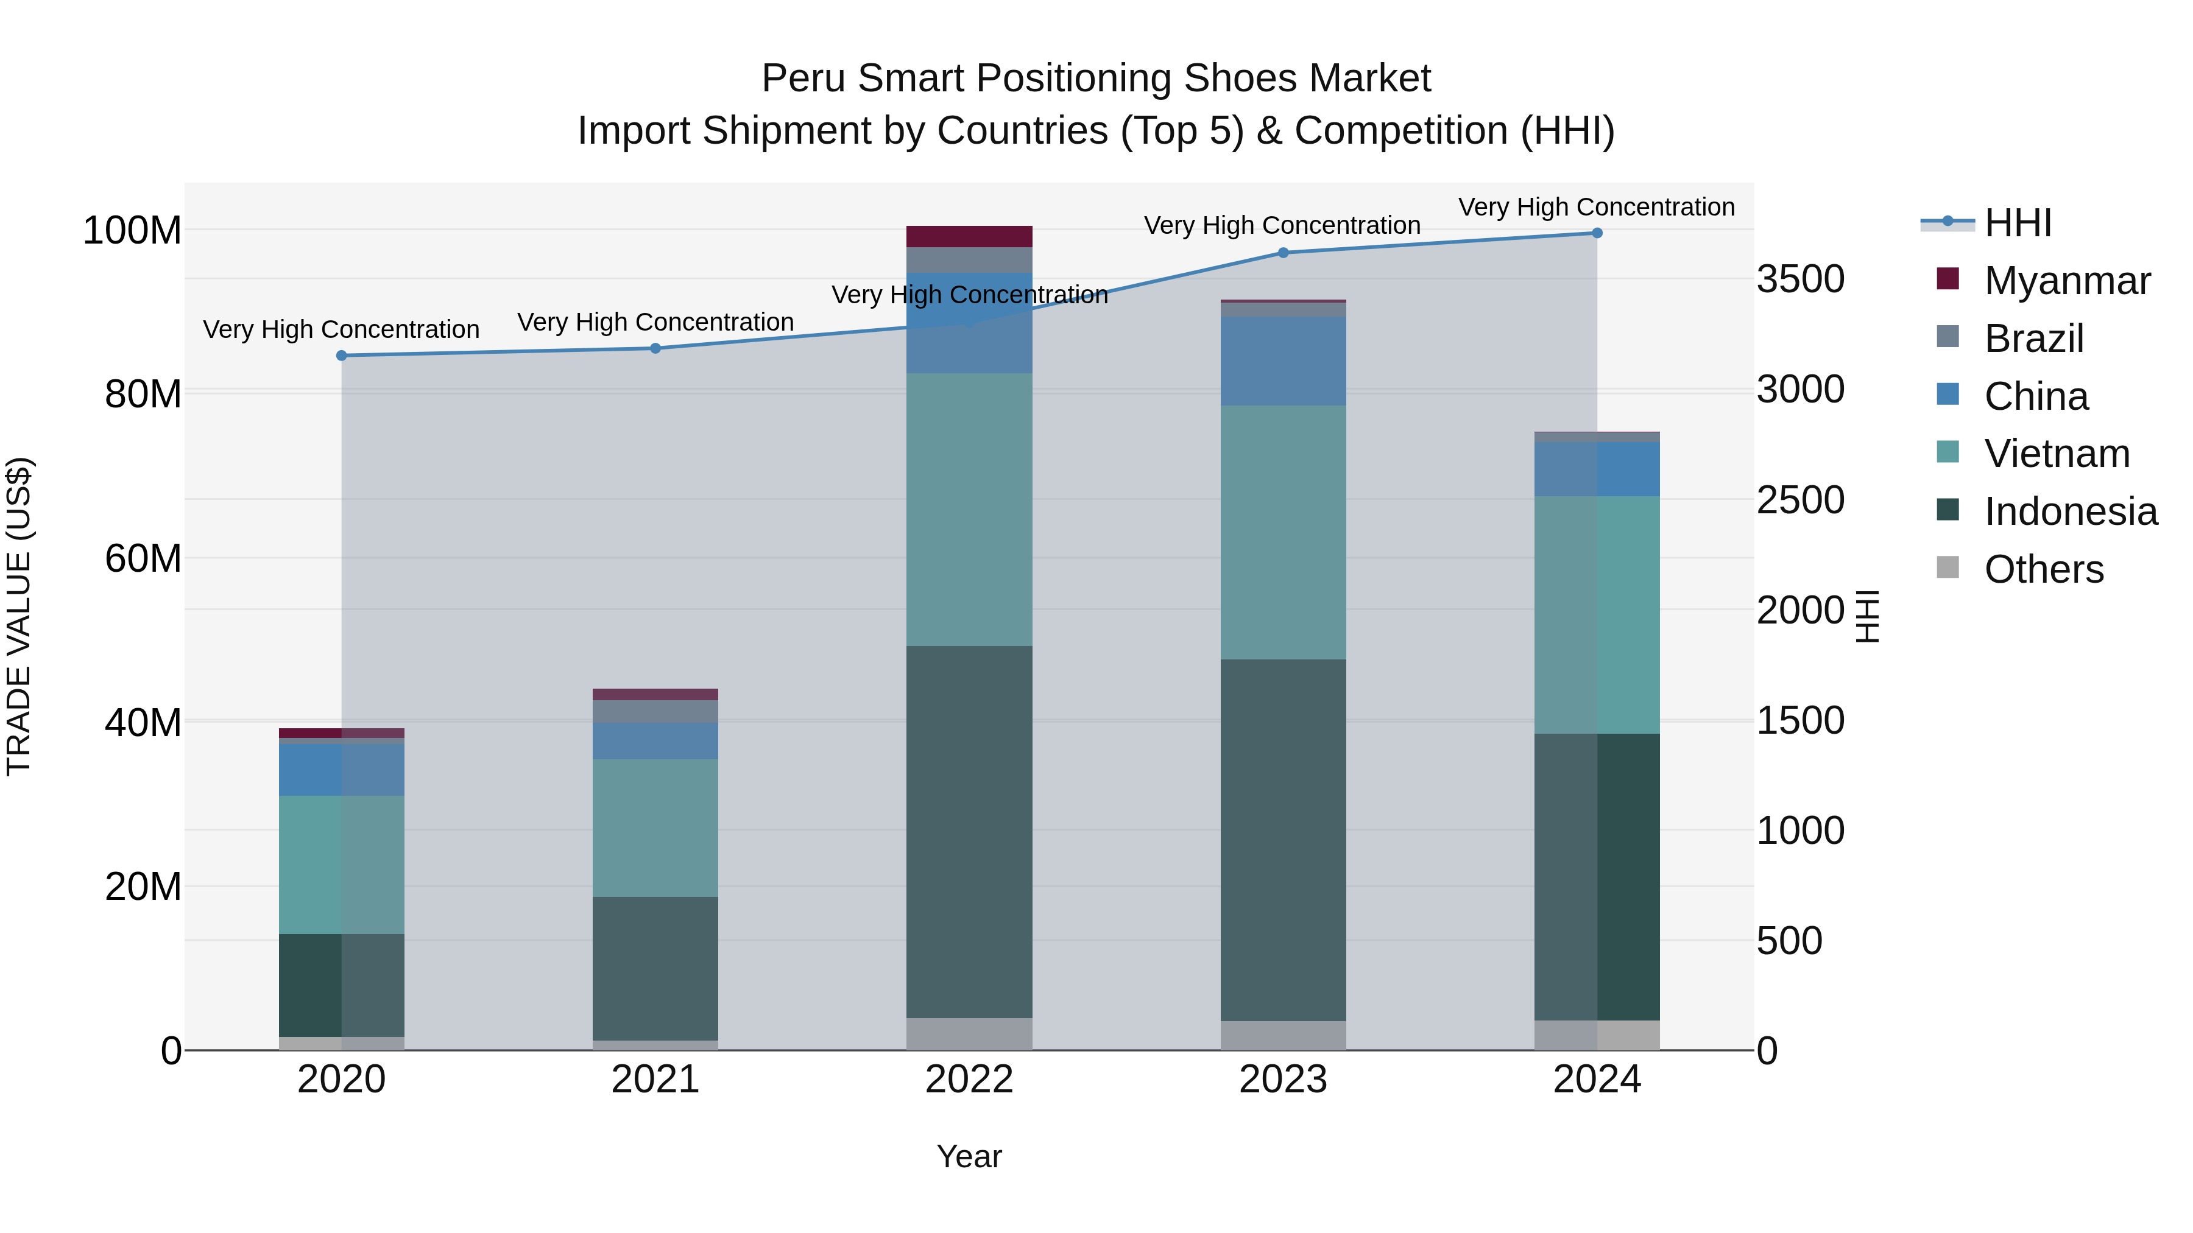
Task: Click the 2023 Indonesia bar segment
Action: coord(1284,841)
